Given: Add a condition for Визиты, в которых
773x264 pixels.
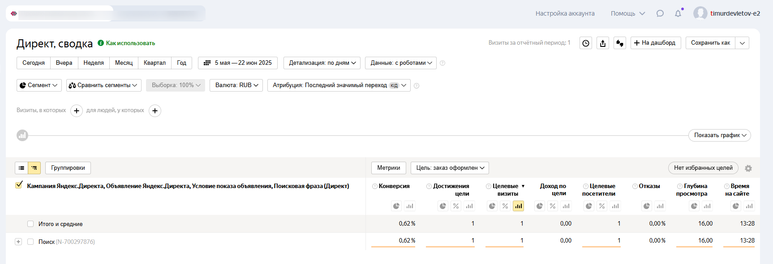Looking at the screenshot, I should (x=77, y=111).
